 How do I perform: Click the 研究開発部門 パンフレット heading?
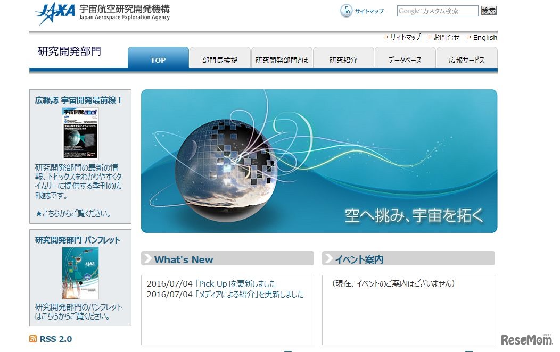click(78, 240)
